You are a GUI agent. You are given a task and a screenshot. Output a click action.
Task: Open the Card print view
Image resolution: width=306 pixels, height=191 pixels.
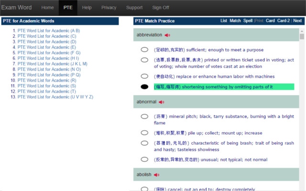pyautogui.click(x=270, y=21)
